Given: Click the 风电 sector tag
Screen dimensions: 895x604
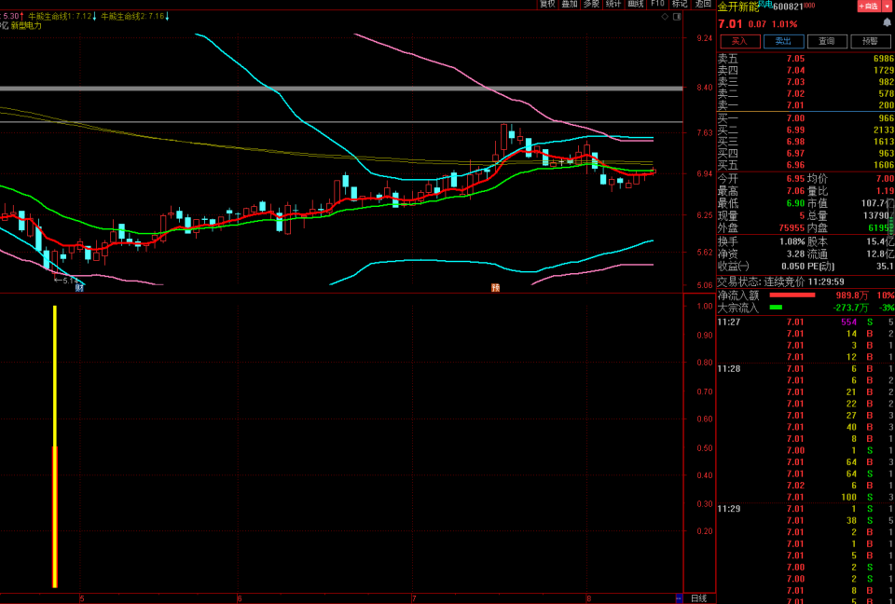Looking at the screenshot, I should (765, 5).
